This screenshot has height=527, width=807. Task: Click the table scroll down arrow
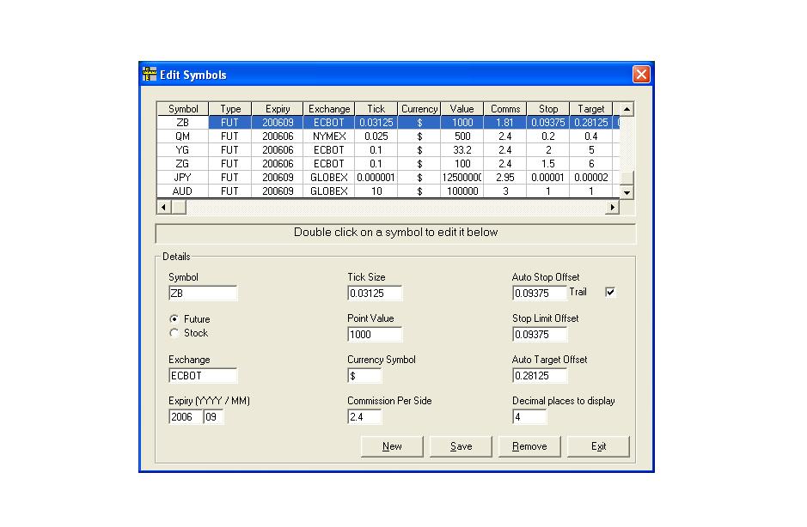pyautogui.click(x=627, y=192)
